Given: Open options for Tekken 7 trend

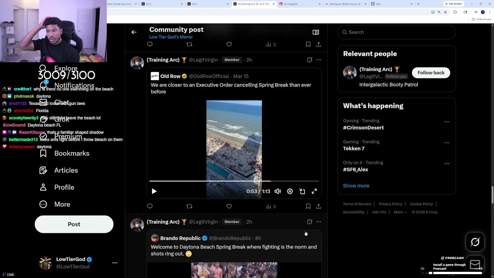Looking at the screenshot, I should (447, 143).
